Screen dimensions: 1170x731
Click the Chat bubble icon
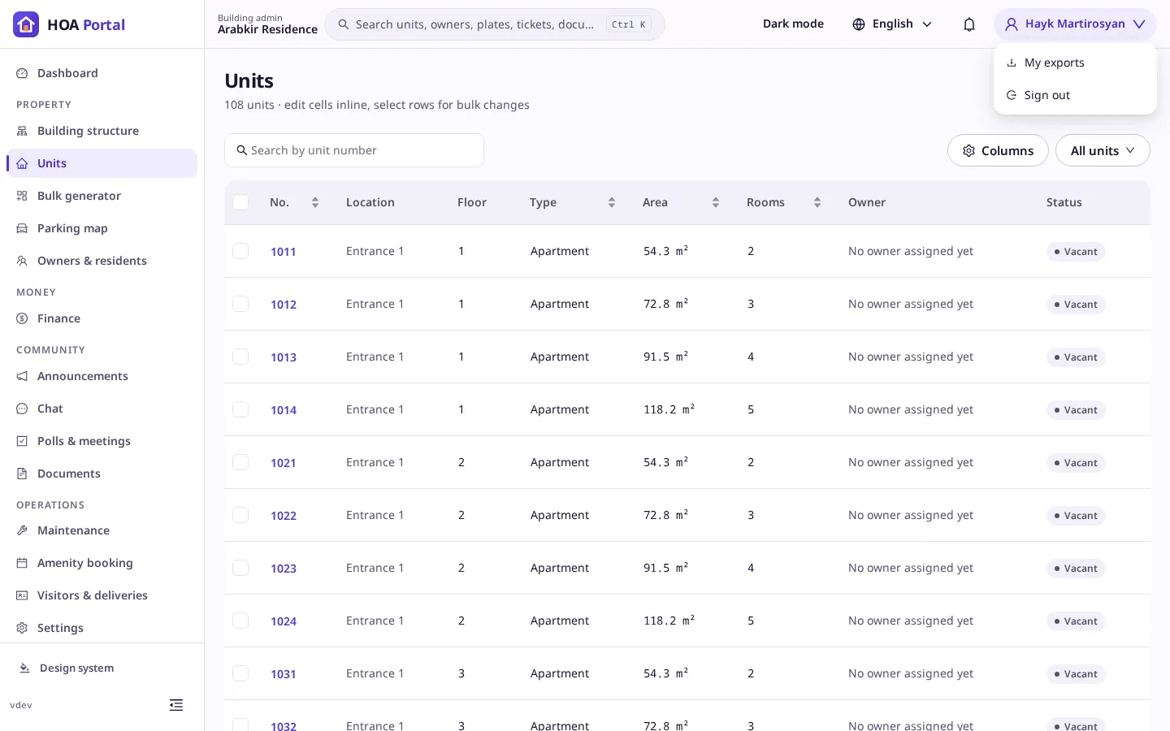pos(22,409)
